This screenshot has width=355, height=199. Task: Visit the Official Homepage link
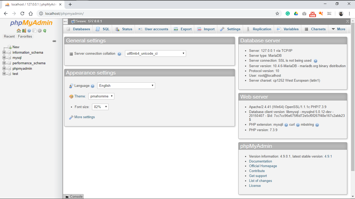pyautogui.click(x=263, y=166)
